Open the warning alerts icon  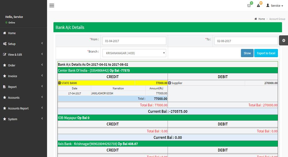[x=258, y=5]
